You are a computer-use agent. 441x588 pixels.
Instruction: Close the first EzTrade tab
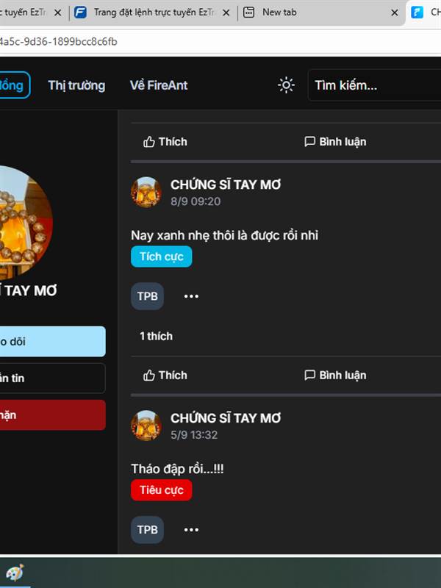[58, 12]
